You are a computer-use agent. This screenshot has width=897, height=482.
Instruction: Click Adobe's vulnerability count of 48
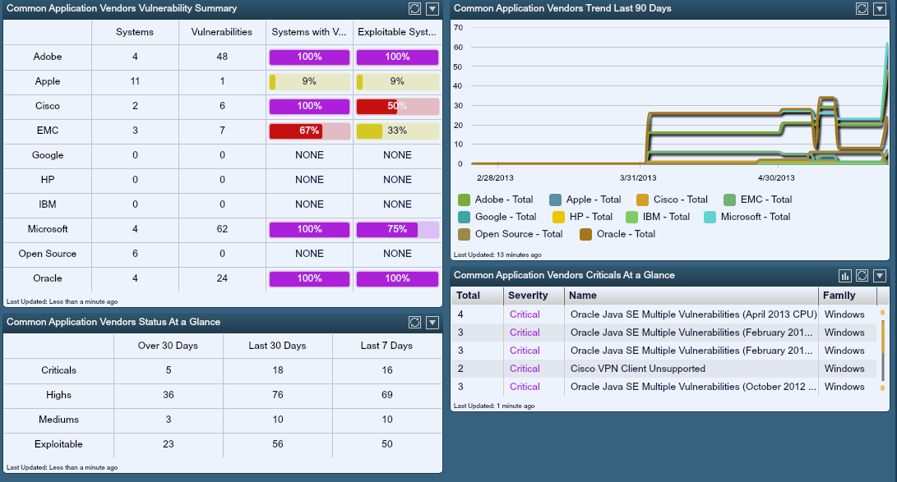pos(222,57)
